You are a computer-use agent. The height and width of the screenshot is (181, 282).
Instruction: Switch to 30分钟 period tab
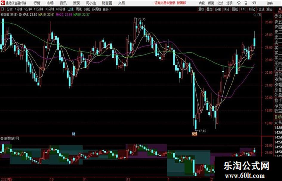coord(50,9)
